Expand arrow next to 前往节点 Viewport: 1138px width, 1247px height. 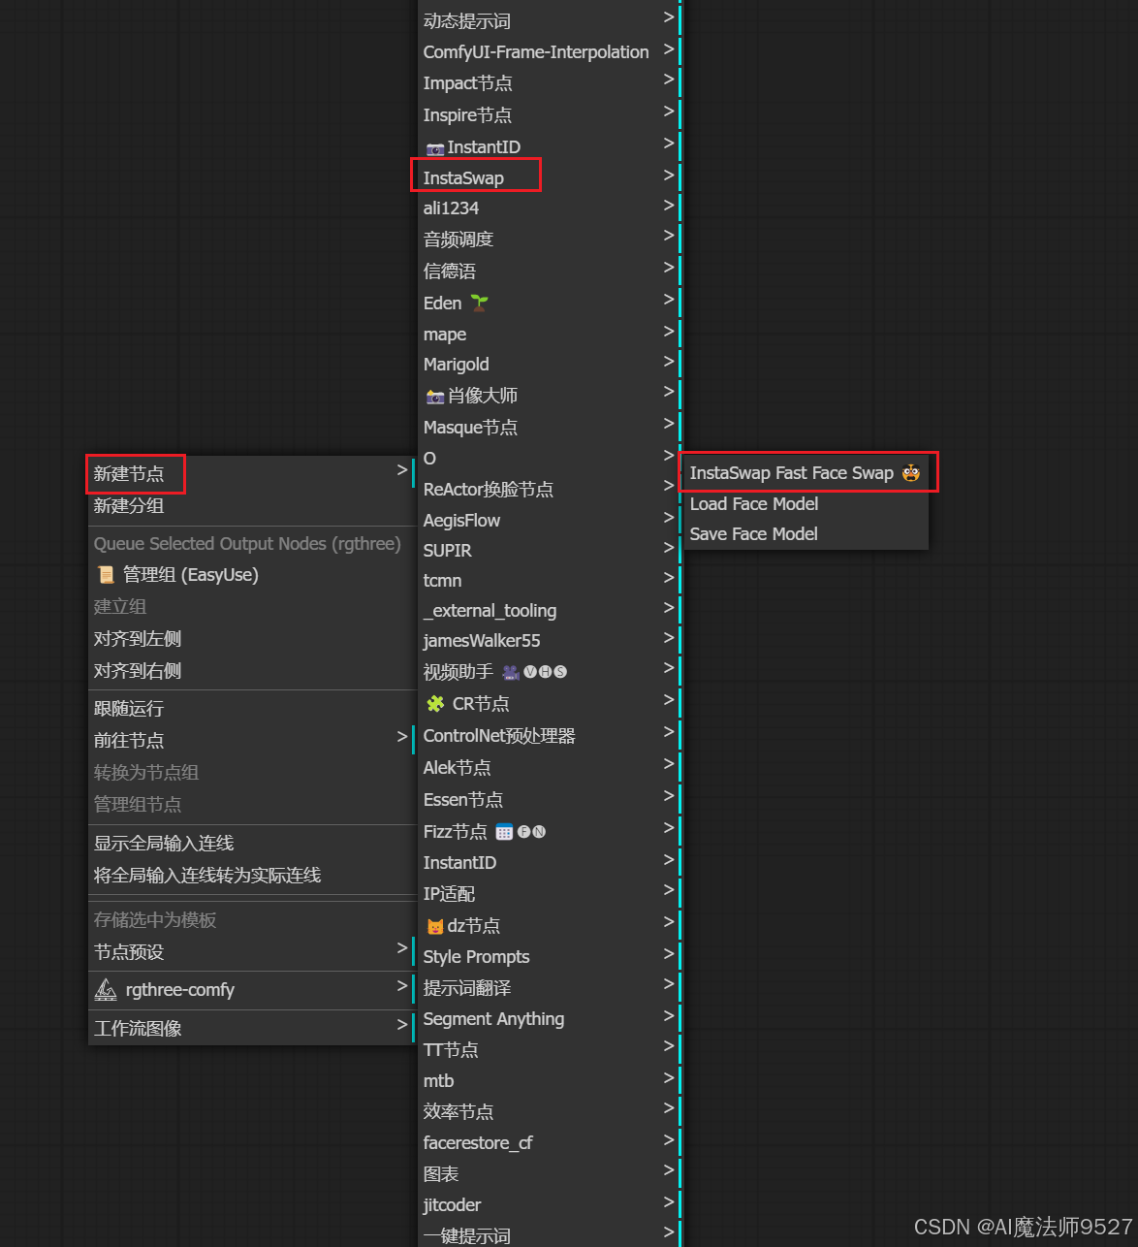pyautogui.click(x=402, y=737)
